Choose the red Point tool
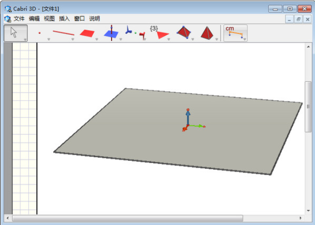The width and height of the screenshot is (315, 225). point(40,33)
